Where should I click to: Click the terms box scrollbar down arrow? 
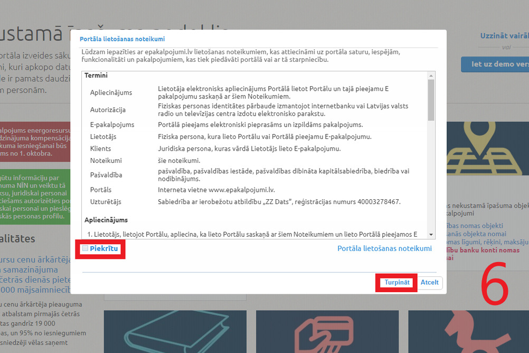point(431,235)
